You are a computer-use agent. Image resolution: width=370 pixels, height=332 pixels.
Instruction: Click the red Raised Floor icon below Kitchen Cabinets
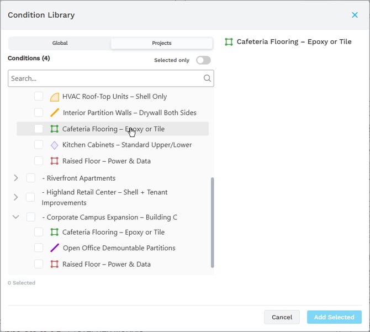[x=54, y=161]
